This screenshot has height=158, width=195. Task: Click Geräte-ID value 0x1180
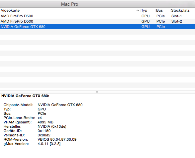tap(44, 131)
